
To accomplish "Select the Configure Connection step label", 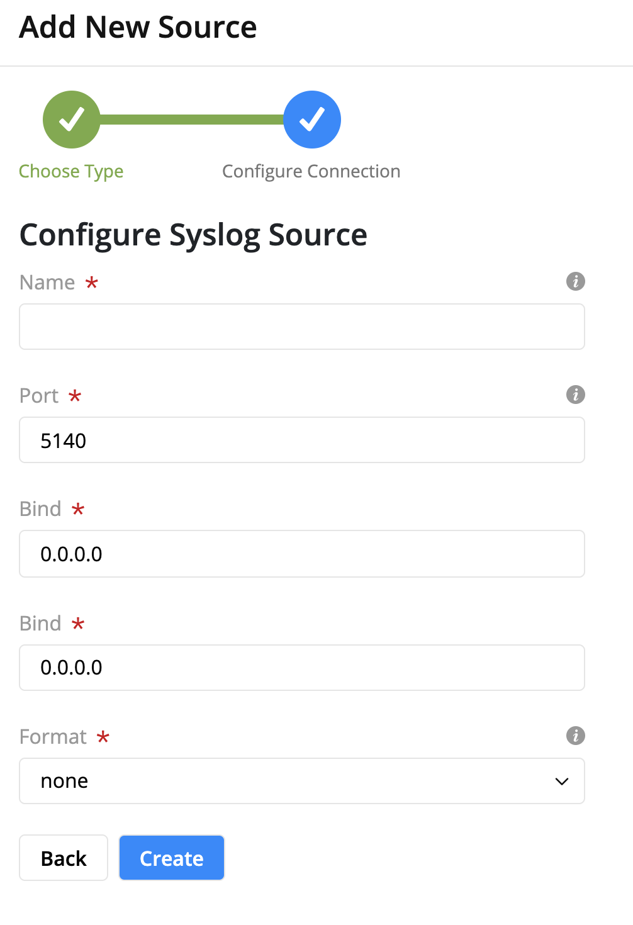I will point(311,171).
